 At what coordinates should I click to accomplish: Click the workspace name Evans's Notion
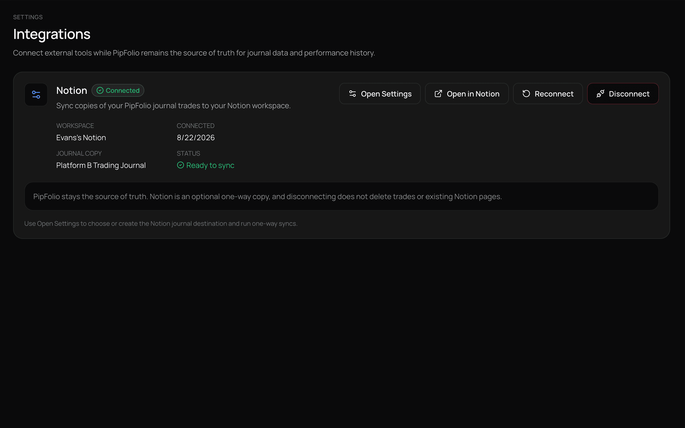[x=81, y=137]
